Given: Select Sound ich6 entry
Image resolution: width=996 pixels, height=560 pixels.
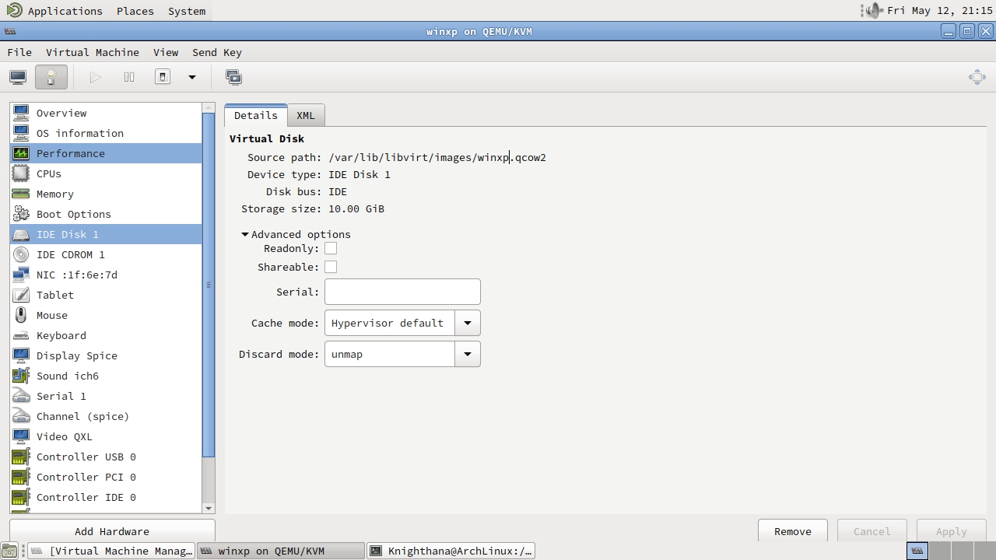Looking at the screenshot, I should pos(106,376).
